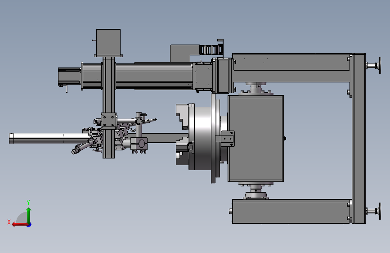Select the tall vertical frame column at right
This screenshot has height=253, width=390.
(359, 139)
